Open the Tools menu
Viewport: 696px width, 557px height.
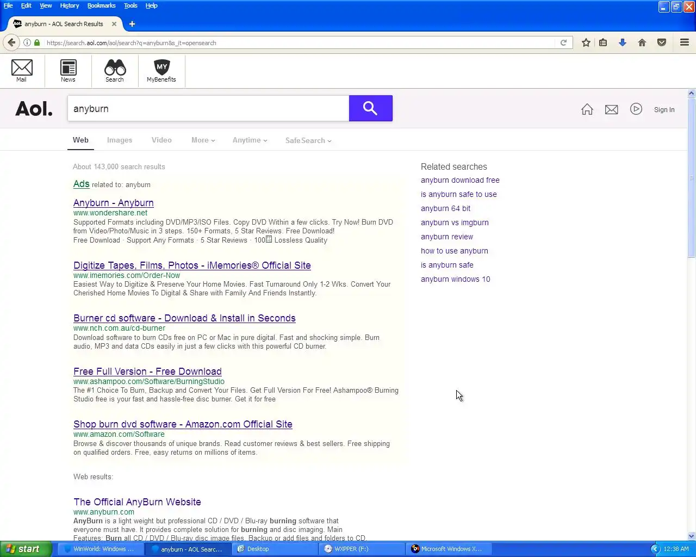130,5
